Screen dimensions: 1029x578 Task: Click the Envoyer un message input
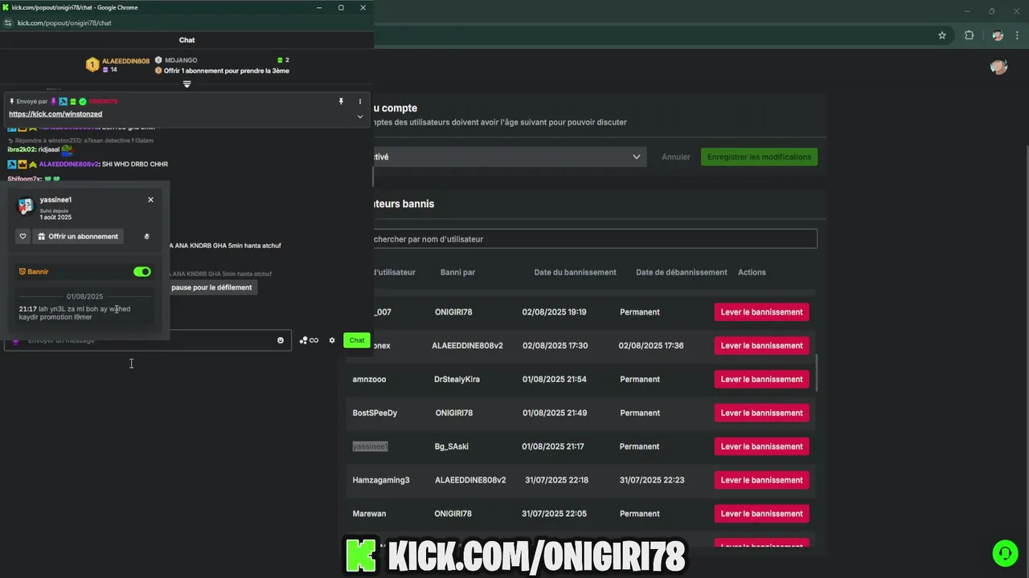(147, 340)
